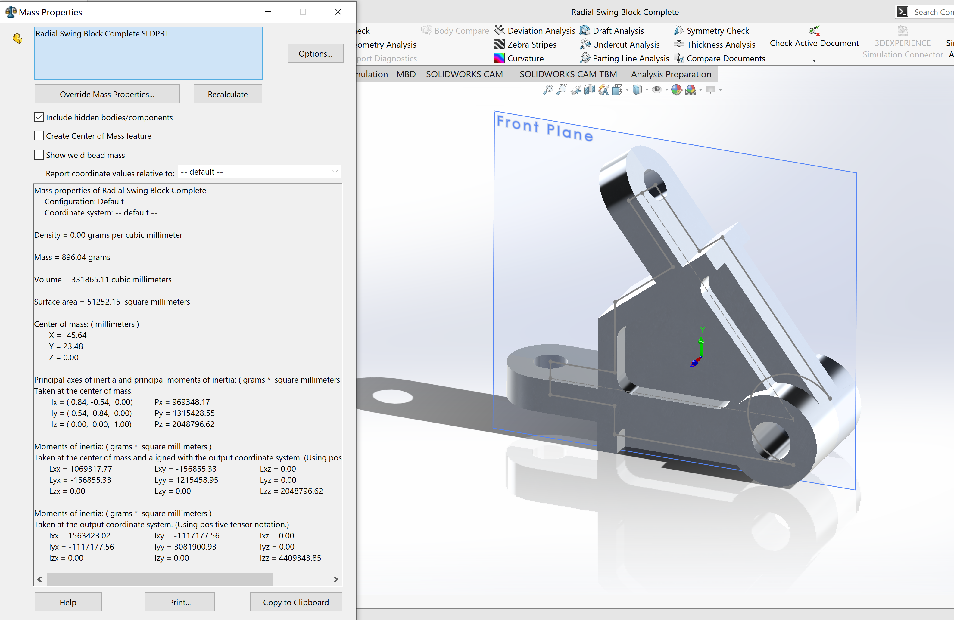Expand the View Orientation dropdown arrow
Viewport: 954px width, 620px height.
click(627, 90)
